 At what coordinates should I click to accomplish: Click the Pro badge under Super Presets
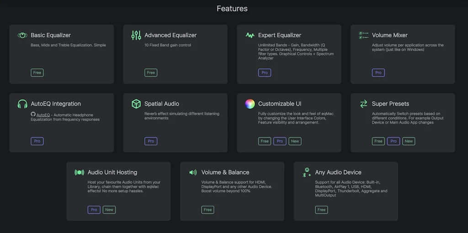point(394,141)
